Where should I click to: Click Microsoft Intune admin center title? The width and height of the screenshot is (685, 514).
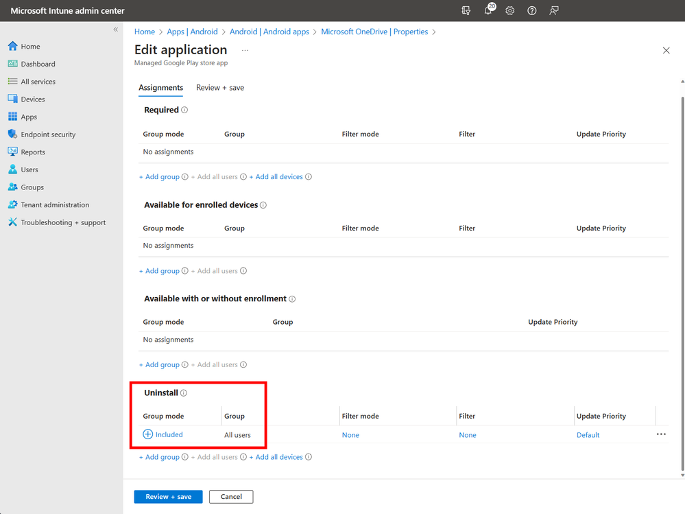67,10
